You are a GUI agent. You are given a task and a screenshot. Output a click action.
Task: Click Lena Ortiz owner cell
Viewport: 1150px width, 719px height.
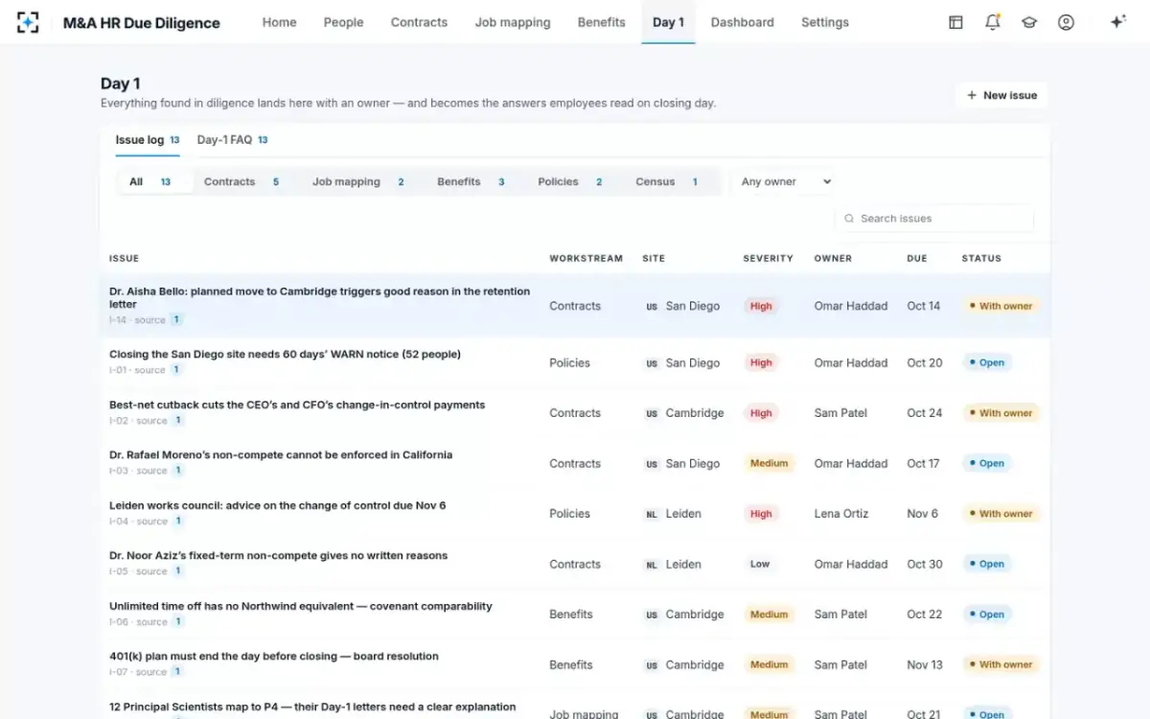pyautogui.click(x=841, y=514)
